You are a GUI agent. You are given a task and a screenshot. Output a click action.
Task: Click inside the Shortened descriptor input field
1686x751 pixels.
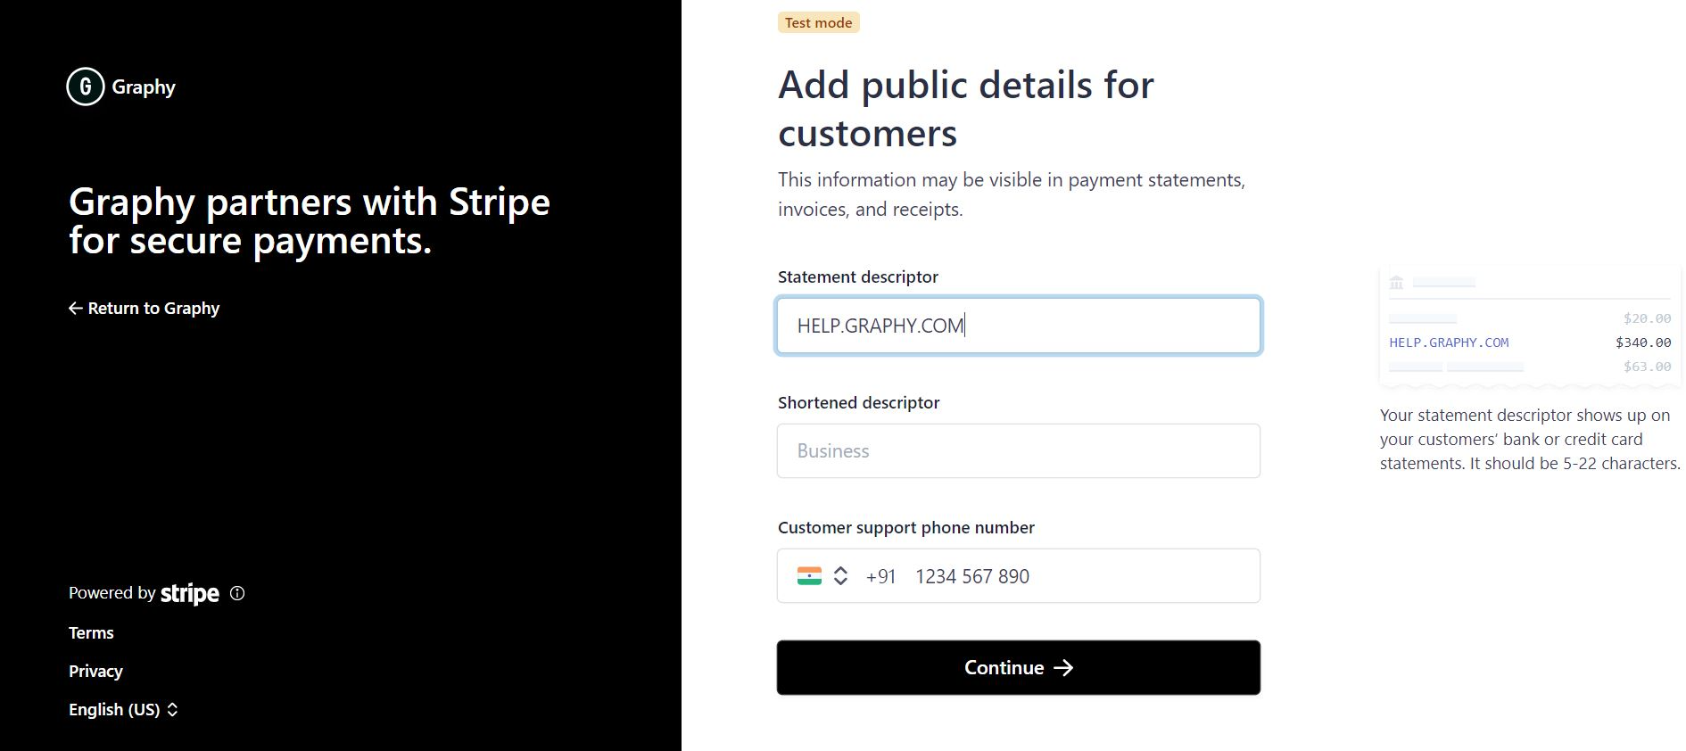pos(1018,450)
